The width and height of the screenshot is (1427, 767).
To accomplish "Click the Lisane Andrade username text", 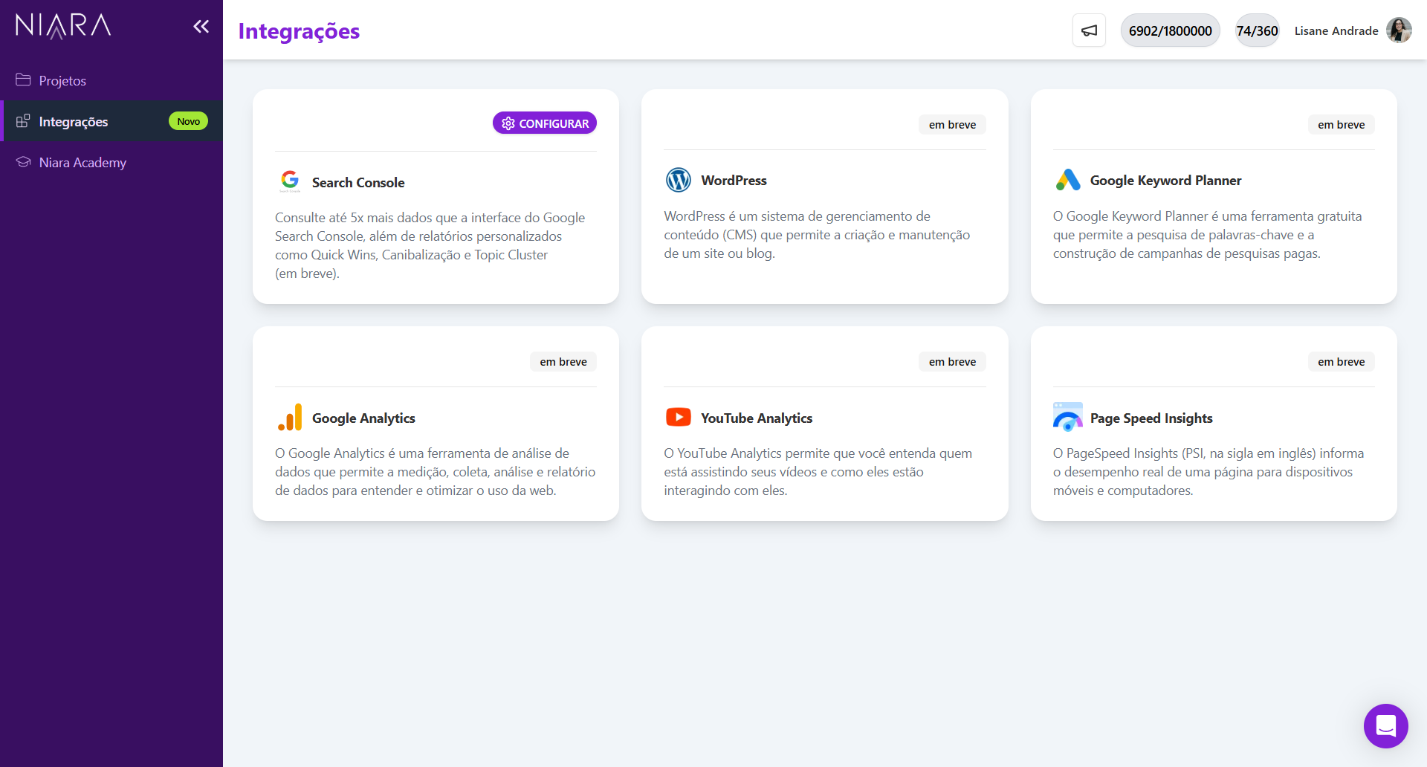I will click(x=1336, y=30).
